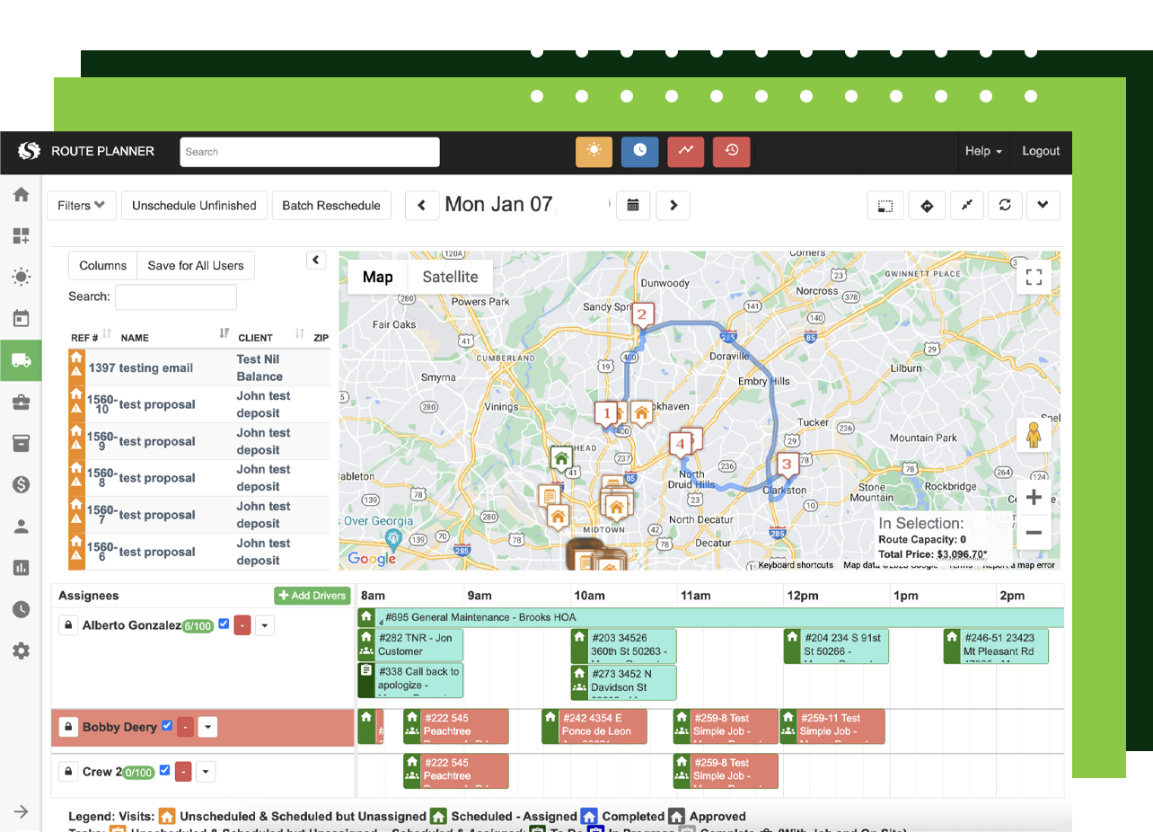Click the refresh icon button

pos(1005,205)
